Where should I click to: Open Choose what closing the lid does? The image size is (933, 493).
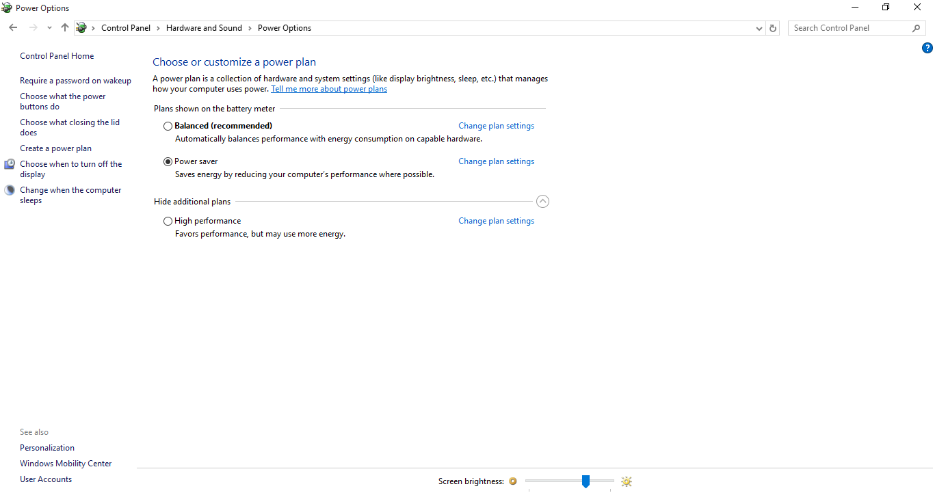pyautogui.click(x=70, y=128)
